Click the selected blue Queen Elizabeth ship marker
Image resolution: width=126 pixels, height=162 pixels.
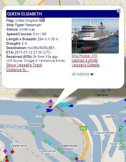pyautogui.click(x=49, y=110)
